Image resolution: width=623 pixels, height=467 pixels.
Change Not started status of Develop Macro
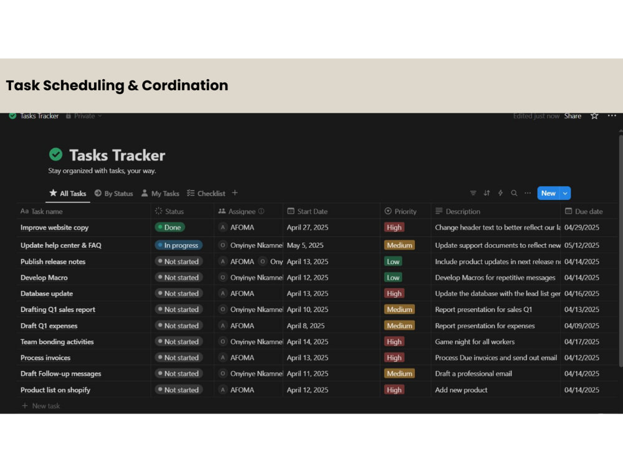179,277
